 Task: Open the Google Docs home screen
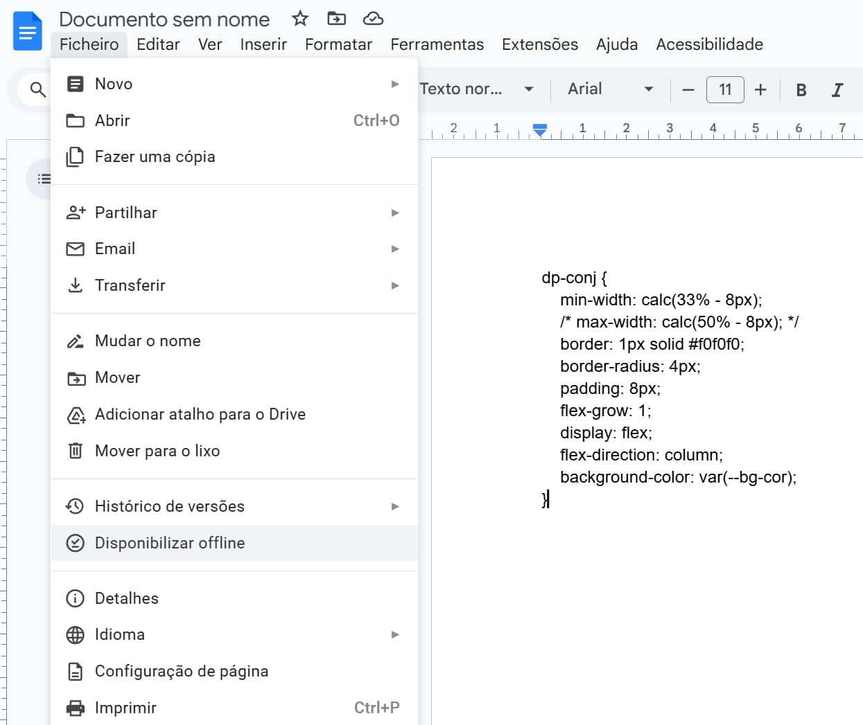(x=26, y=30)
